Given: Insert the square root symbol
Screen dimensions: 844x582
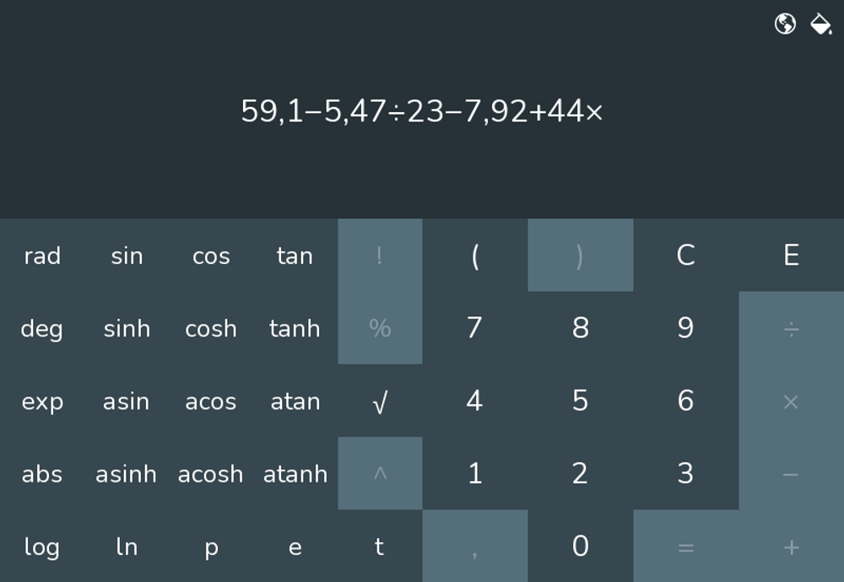Looking at the screenshot, I should pyautogui.click(x=380, y=401).
